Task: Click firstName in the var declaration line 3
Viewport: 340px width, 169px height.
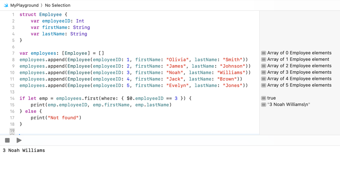Action: [55, 27]
